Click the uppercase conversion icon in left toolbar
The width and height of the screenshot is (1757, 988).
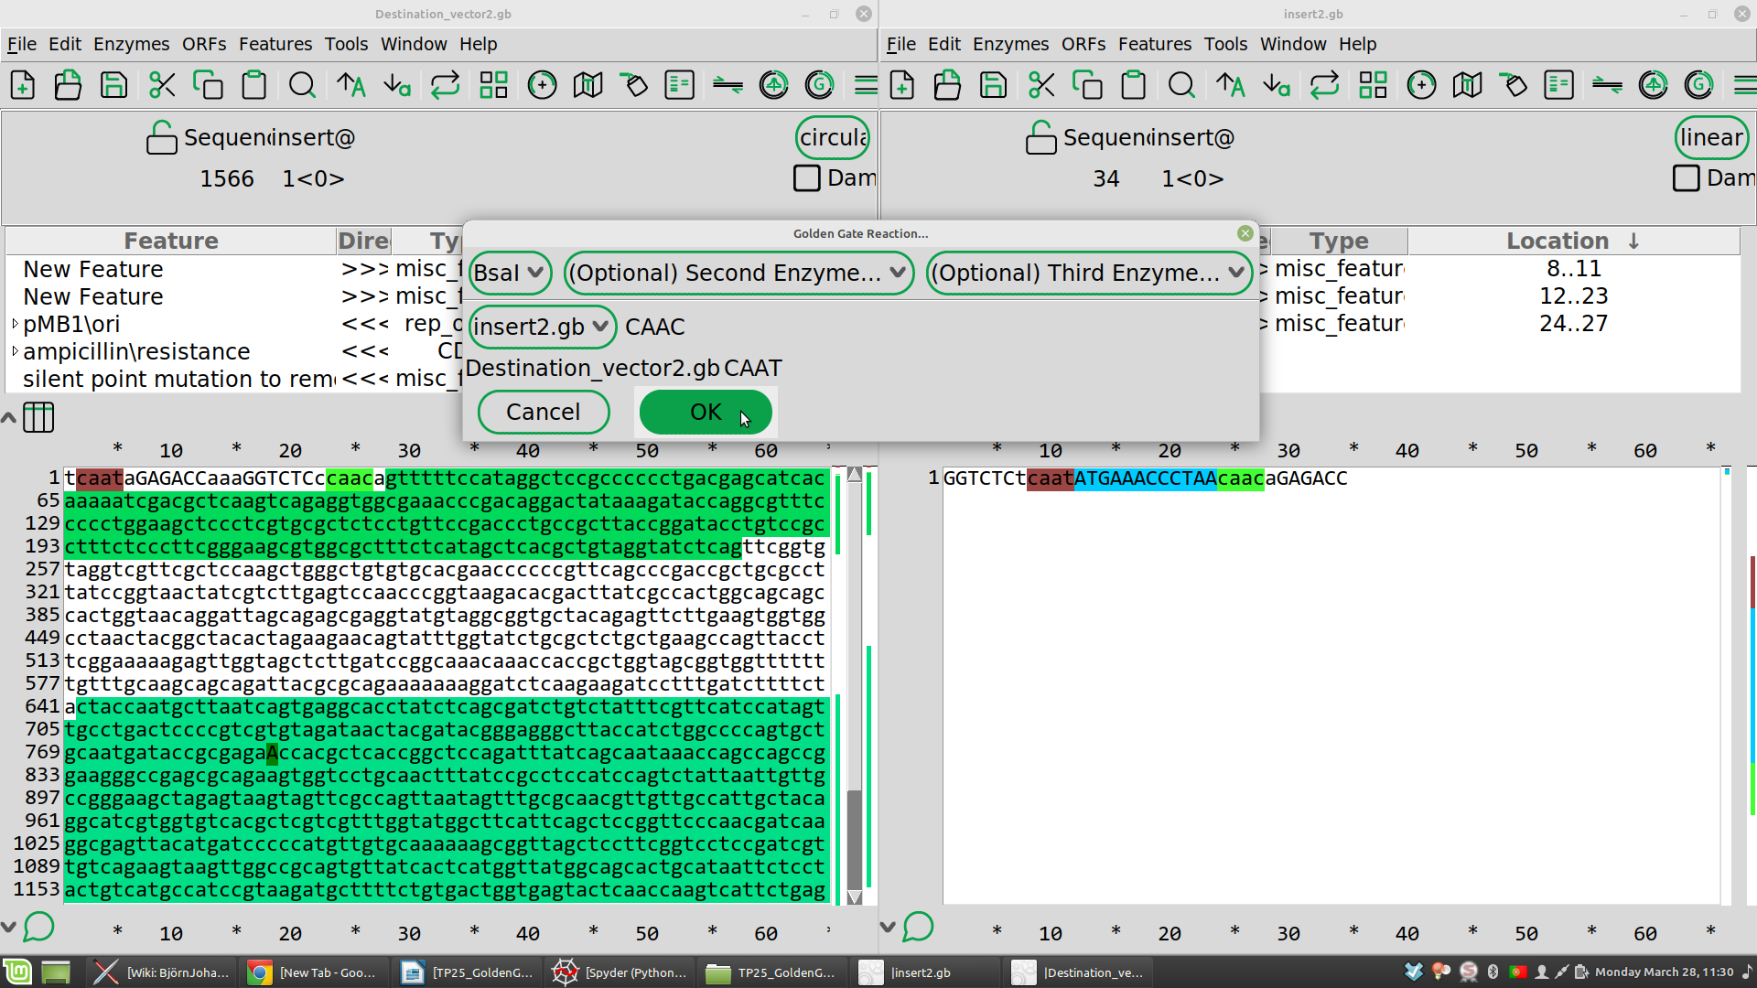[x=350, y=85]
